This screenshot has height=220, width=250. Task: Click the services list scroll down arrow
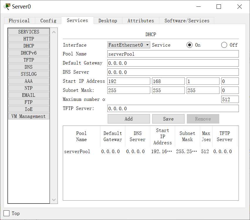coord(54,199)
